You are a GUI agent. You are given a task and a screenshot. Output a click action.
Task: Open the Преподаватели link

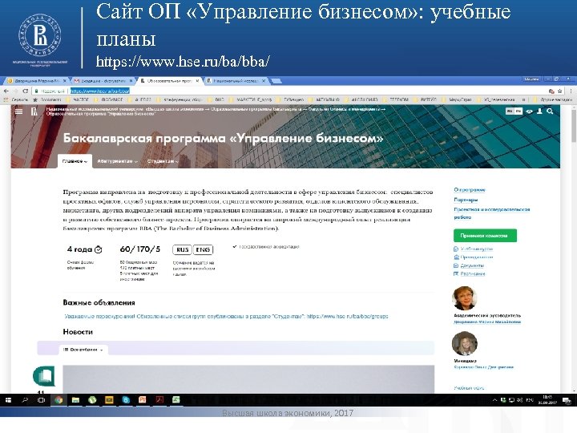coord(477,257)
